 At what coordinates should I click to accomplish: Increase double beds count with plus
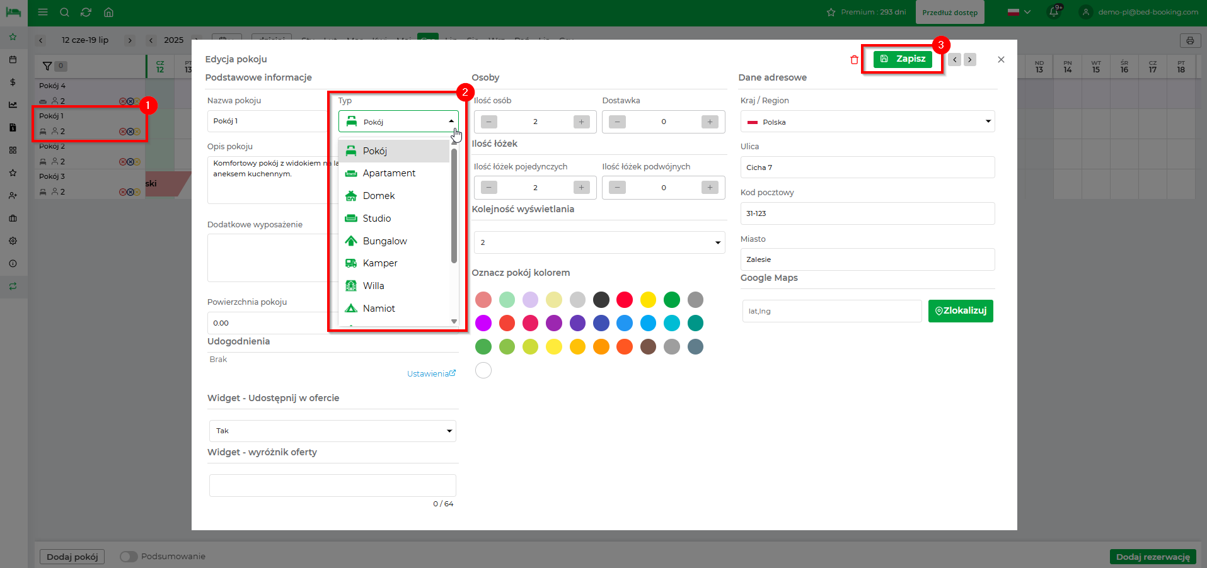click(x=710, y=188)
